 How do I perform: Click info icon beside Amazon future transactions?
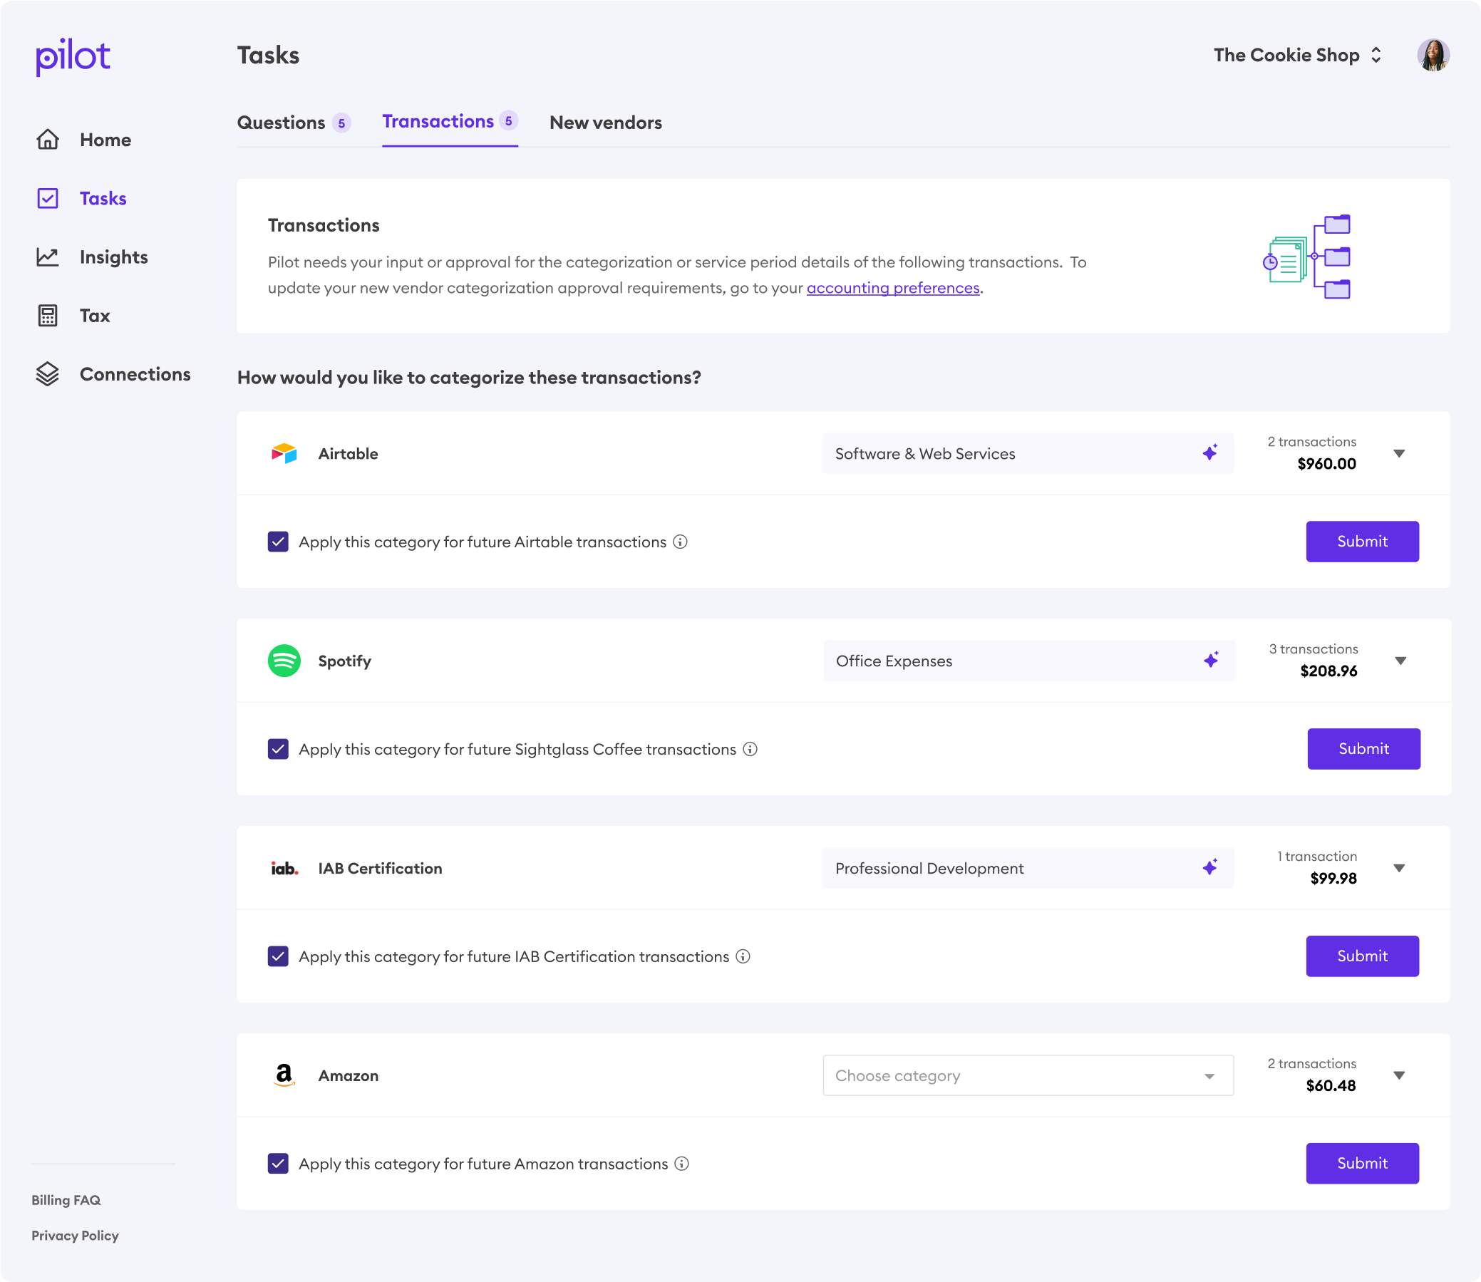(x=682, y=1164)
